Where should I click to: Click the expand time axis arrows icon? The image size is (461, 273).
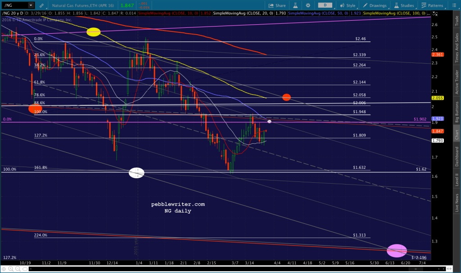(450, 269)
